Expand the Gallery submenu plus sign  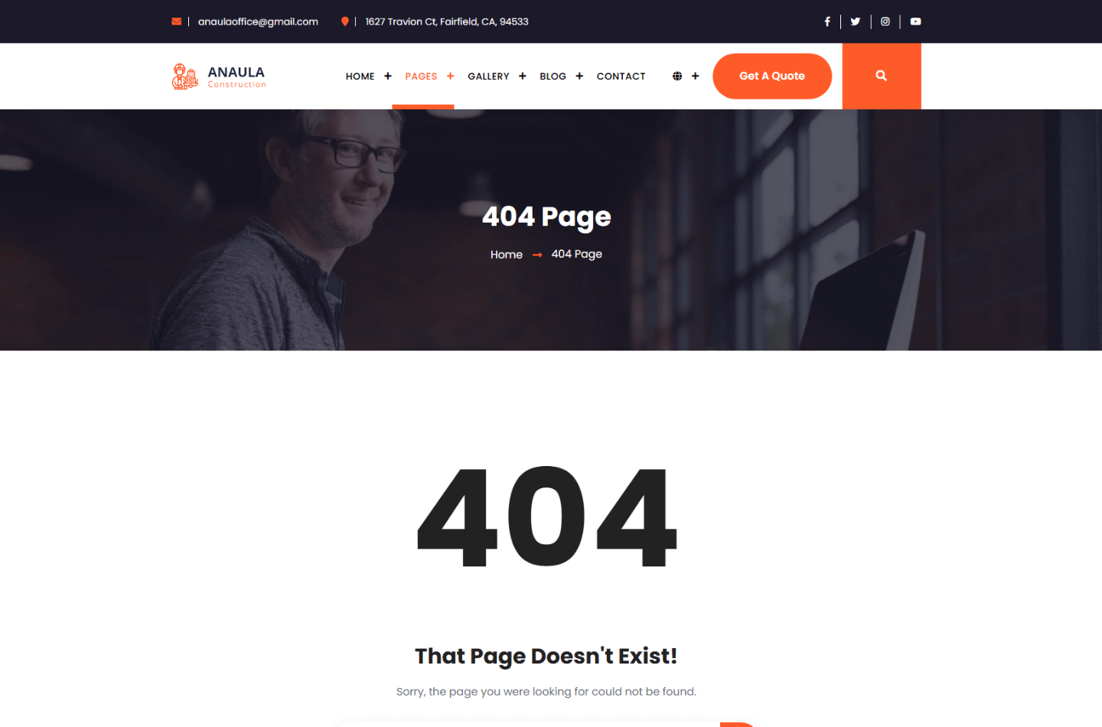click(523, 76)
